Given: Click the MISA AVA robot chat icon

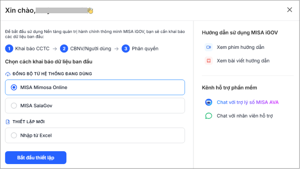Looking at the screenshot, I should pyautogui.click(x=208, y=102).
